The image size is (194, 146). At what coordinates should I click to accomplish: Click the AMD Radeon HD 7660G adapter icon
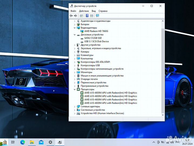(82, 31)
